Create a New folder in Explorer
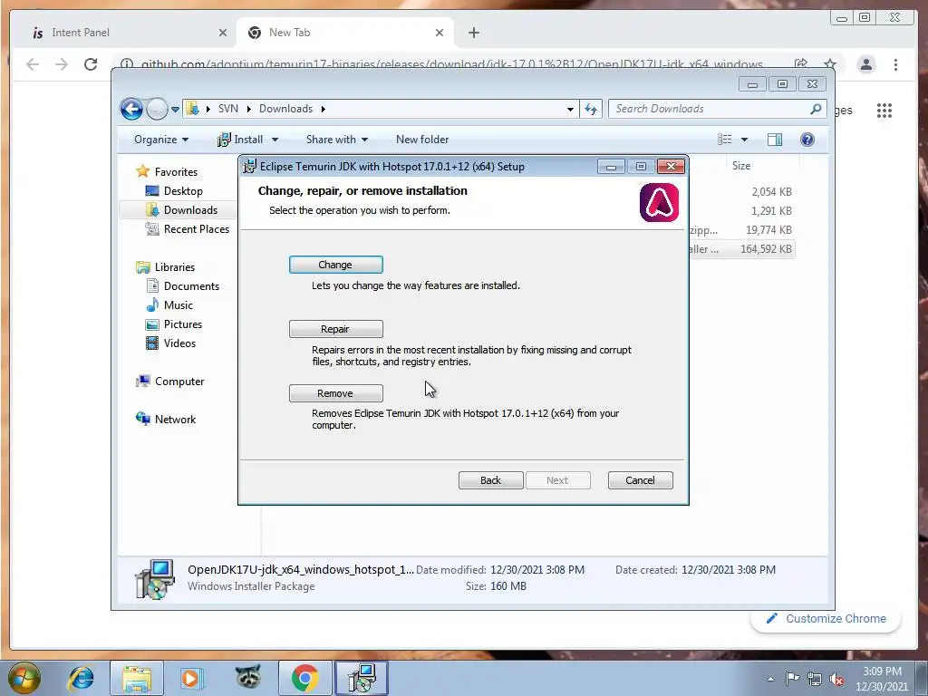 click(422, 140)
